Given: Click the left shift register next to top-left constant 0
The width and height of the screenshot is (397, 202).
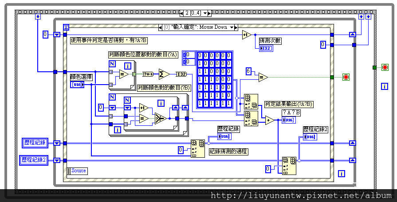Looking at the screenshot, I should pyautogui.click(x=57, y=35).
